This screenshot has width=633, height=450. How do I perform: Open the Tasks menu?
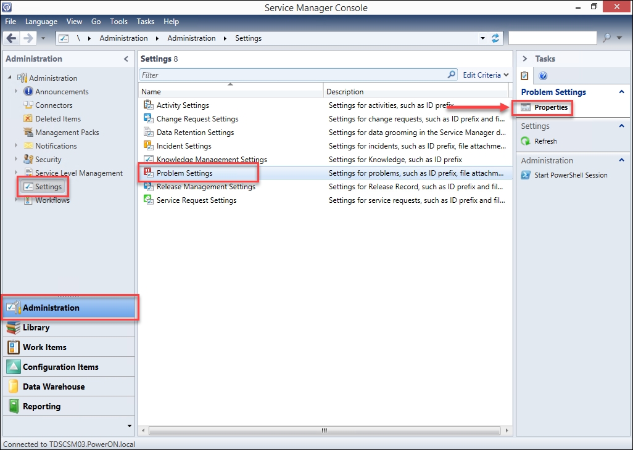146,22
